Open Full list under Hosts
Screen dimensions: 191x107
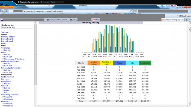(x=7, y=55)
